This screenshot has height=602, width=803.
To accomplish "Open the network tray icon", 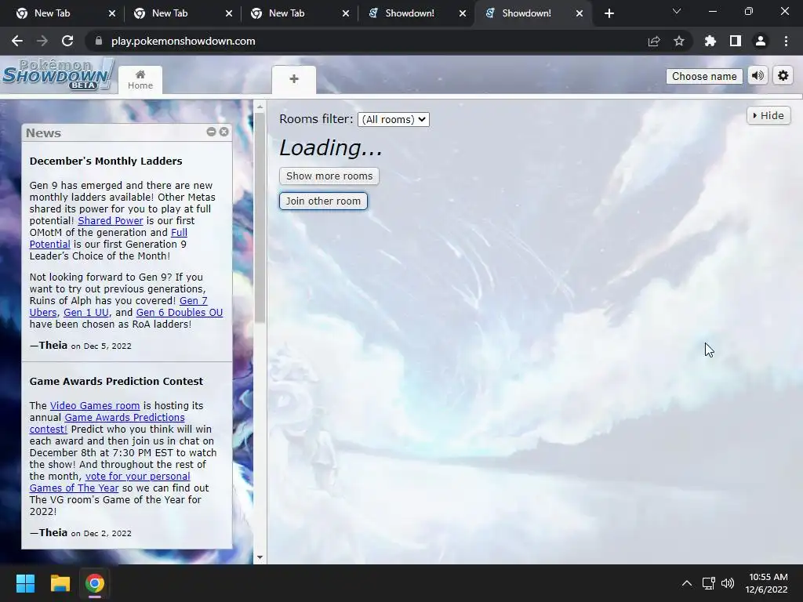I will coord(708,583).
